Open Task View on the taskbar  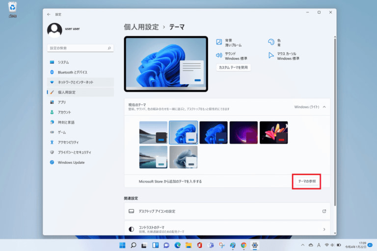pos(144,245)
